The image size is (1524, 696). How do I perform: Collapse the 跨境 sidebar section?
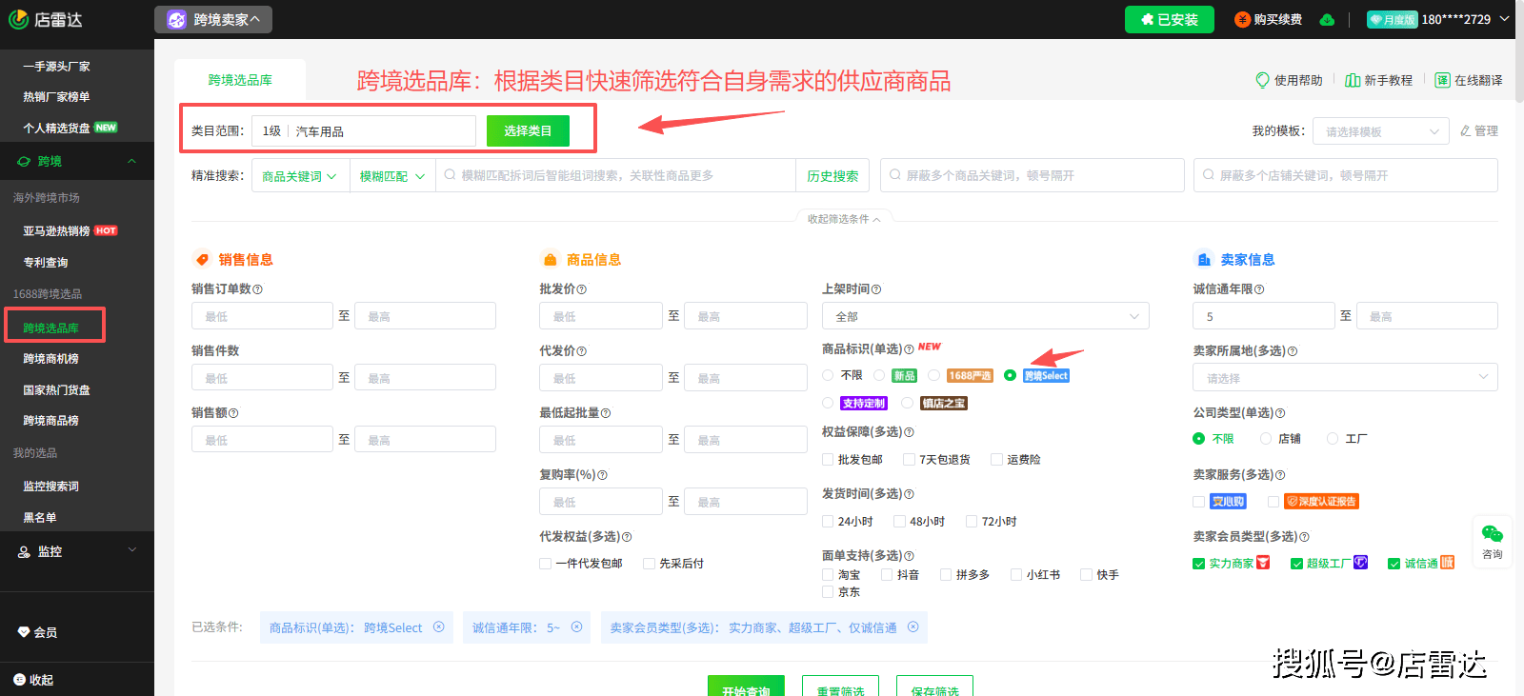pyautogui.click(x=132, y=161)
